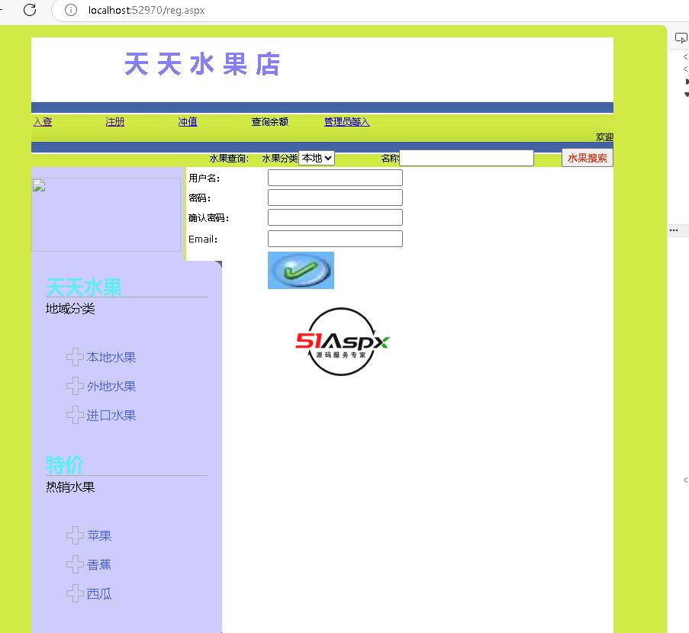Click the 水果搜索 search button

[587, 158]
